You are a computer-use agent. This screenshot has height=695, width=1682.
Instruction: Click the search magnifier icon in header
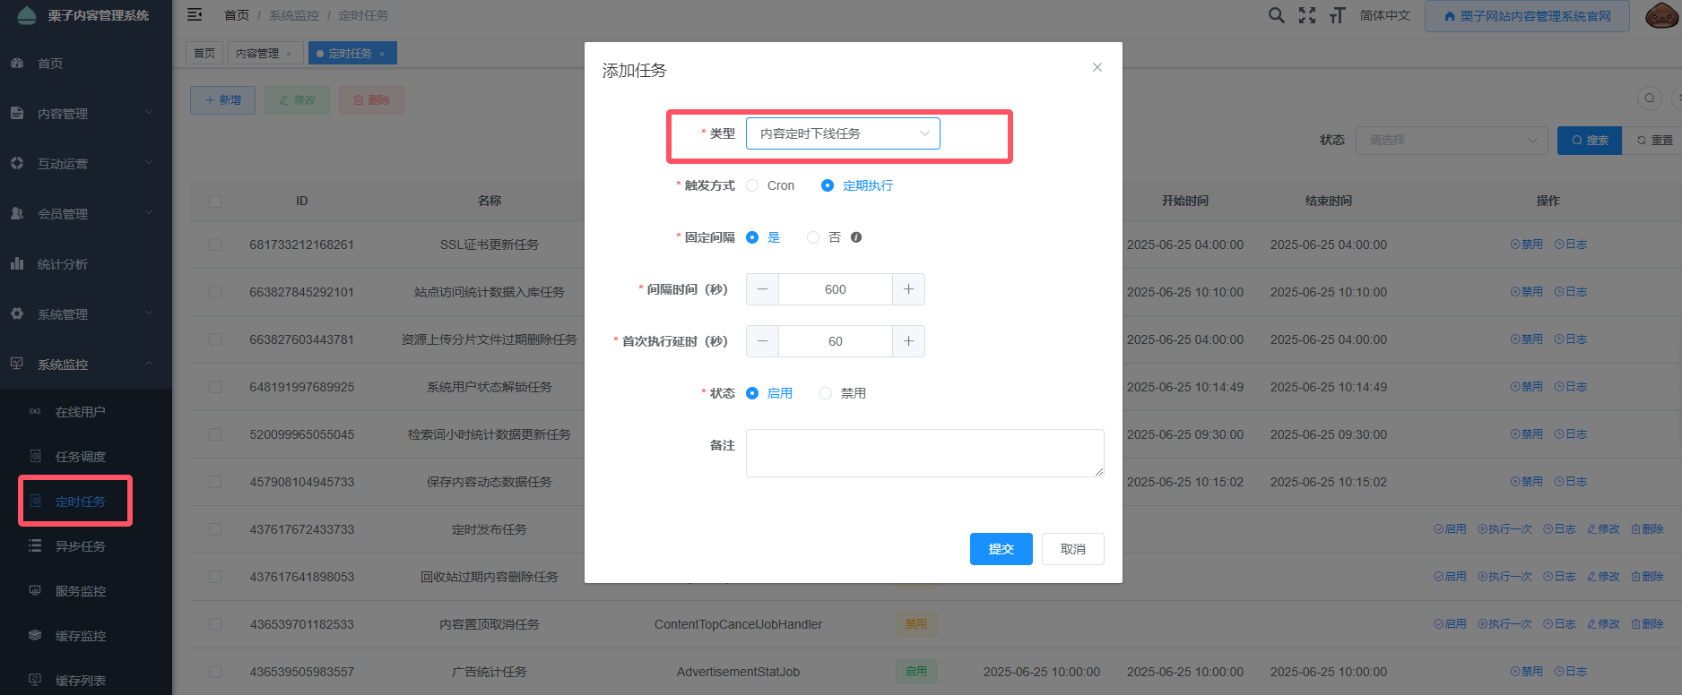tap(1276, 15)
